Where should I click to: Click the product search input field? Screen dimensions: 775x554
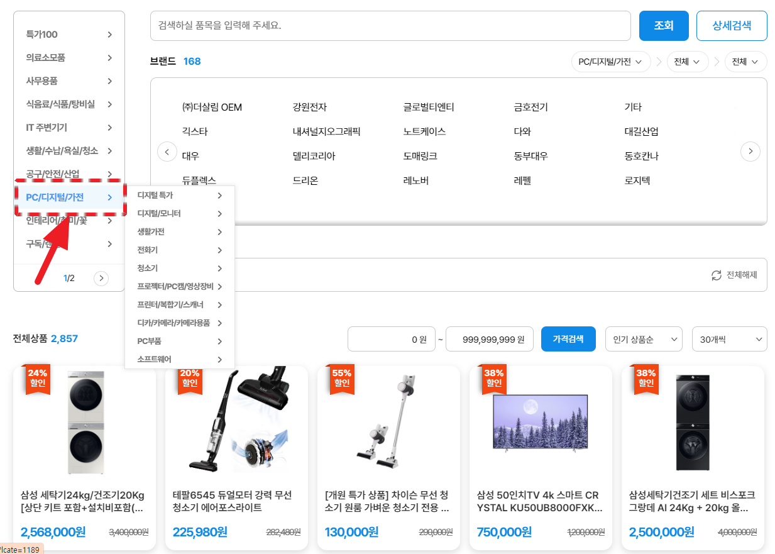pyautogui.click(x=390, y=26)
